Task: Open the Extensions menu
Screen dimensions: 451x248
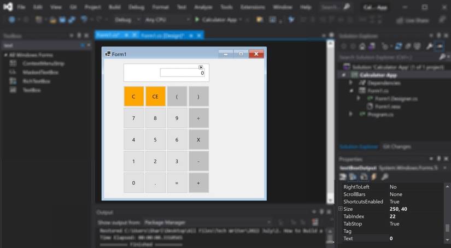Action: [253, 7]
